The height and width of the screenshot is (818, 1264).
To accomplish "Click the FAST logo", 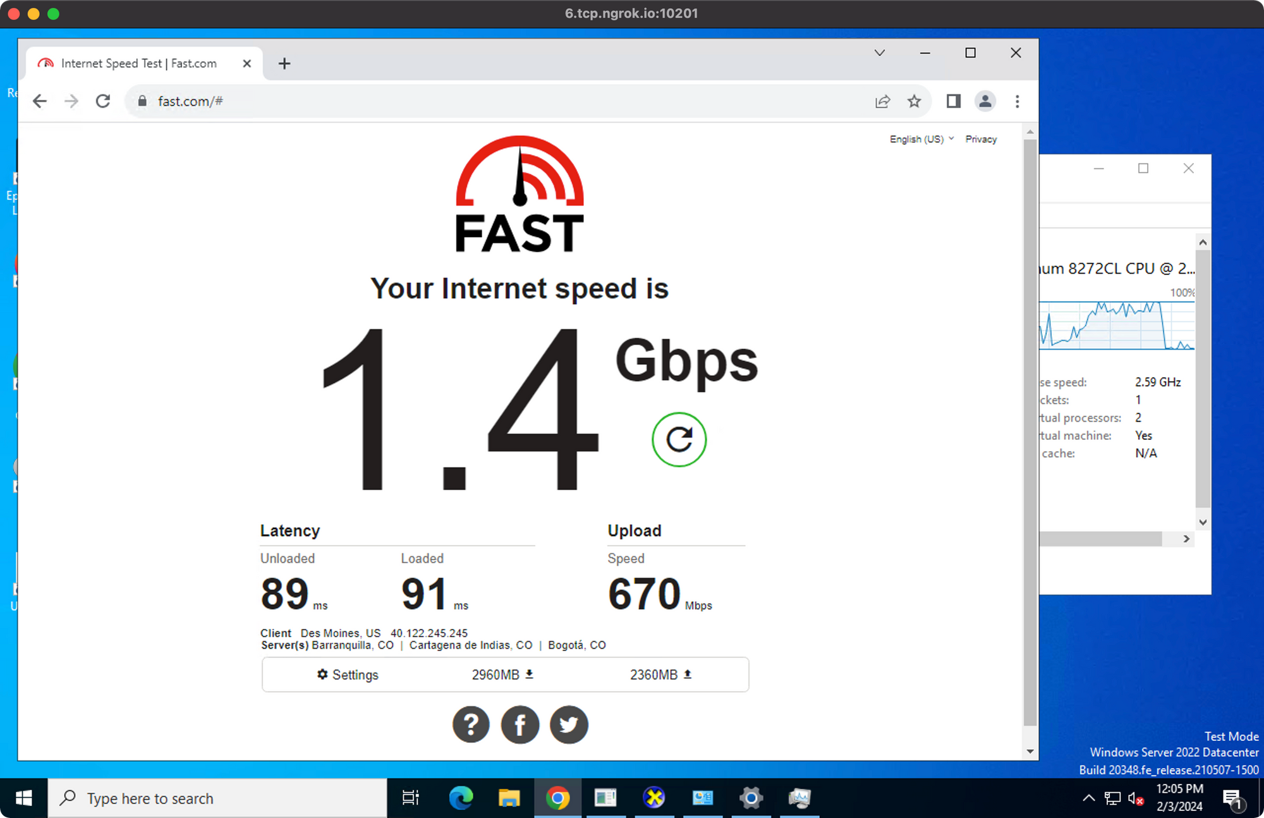I will pyautogui.click(x=520, y=194).
